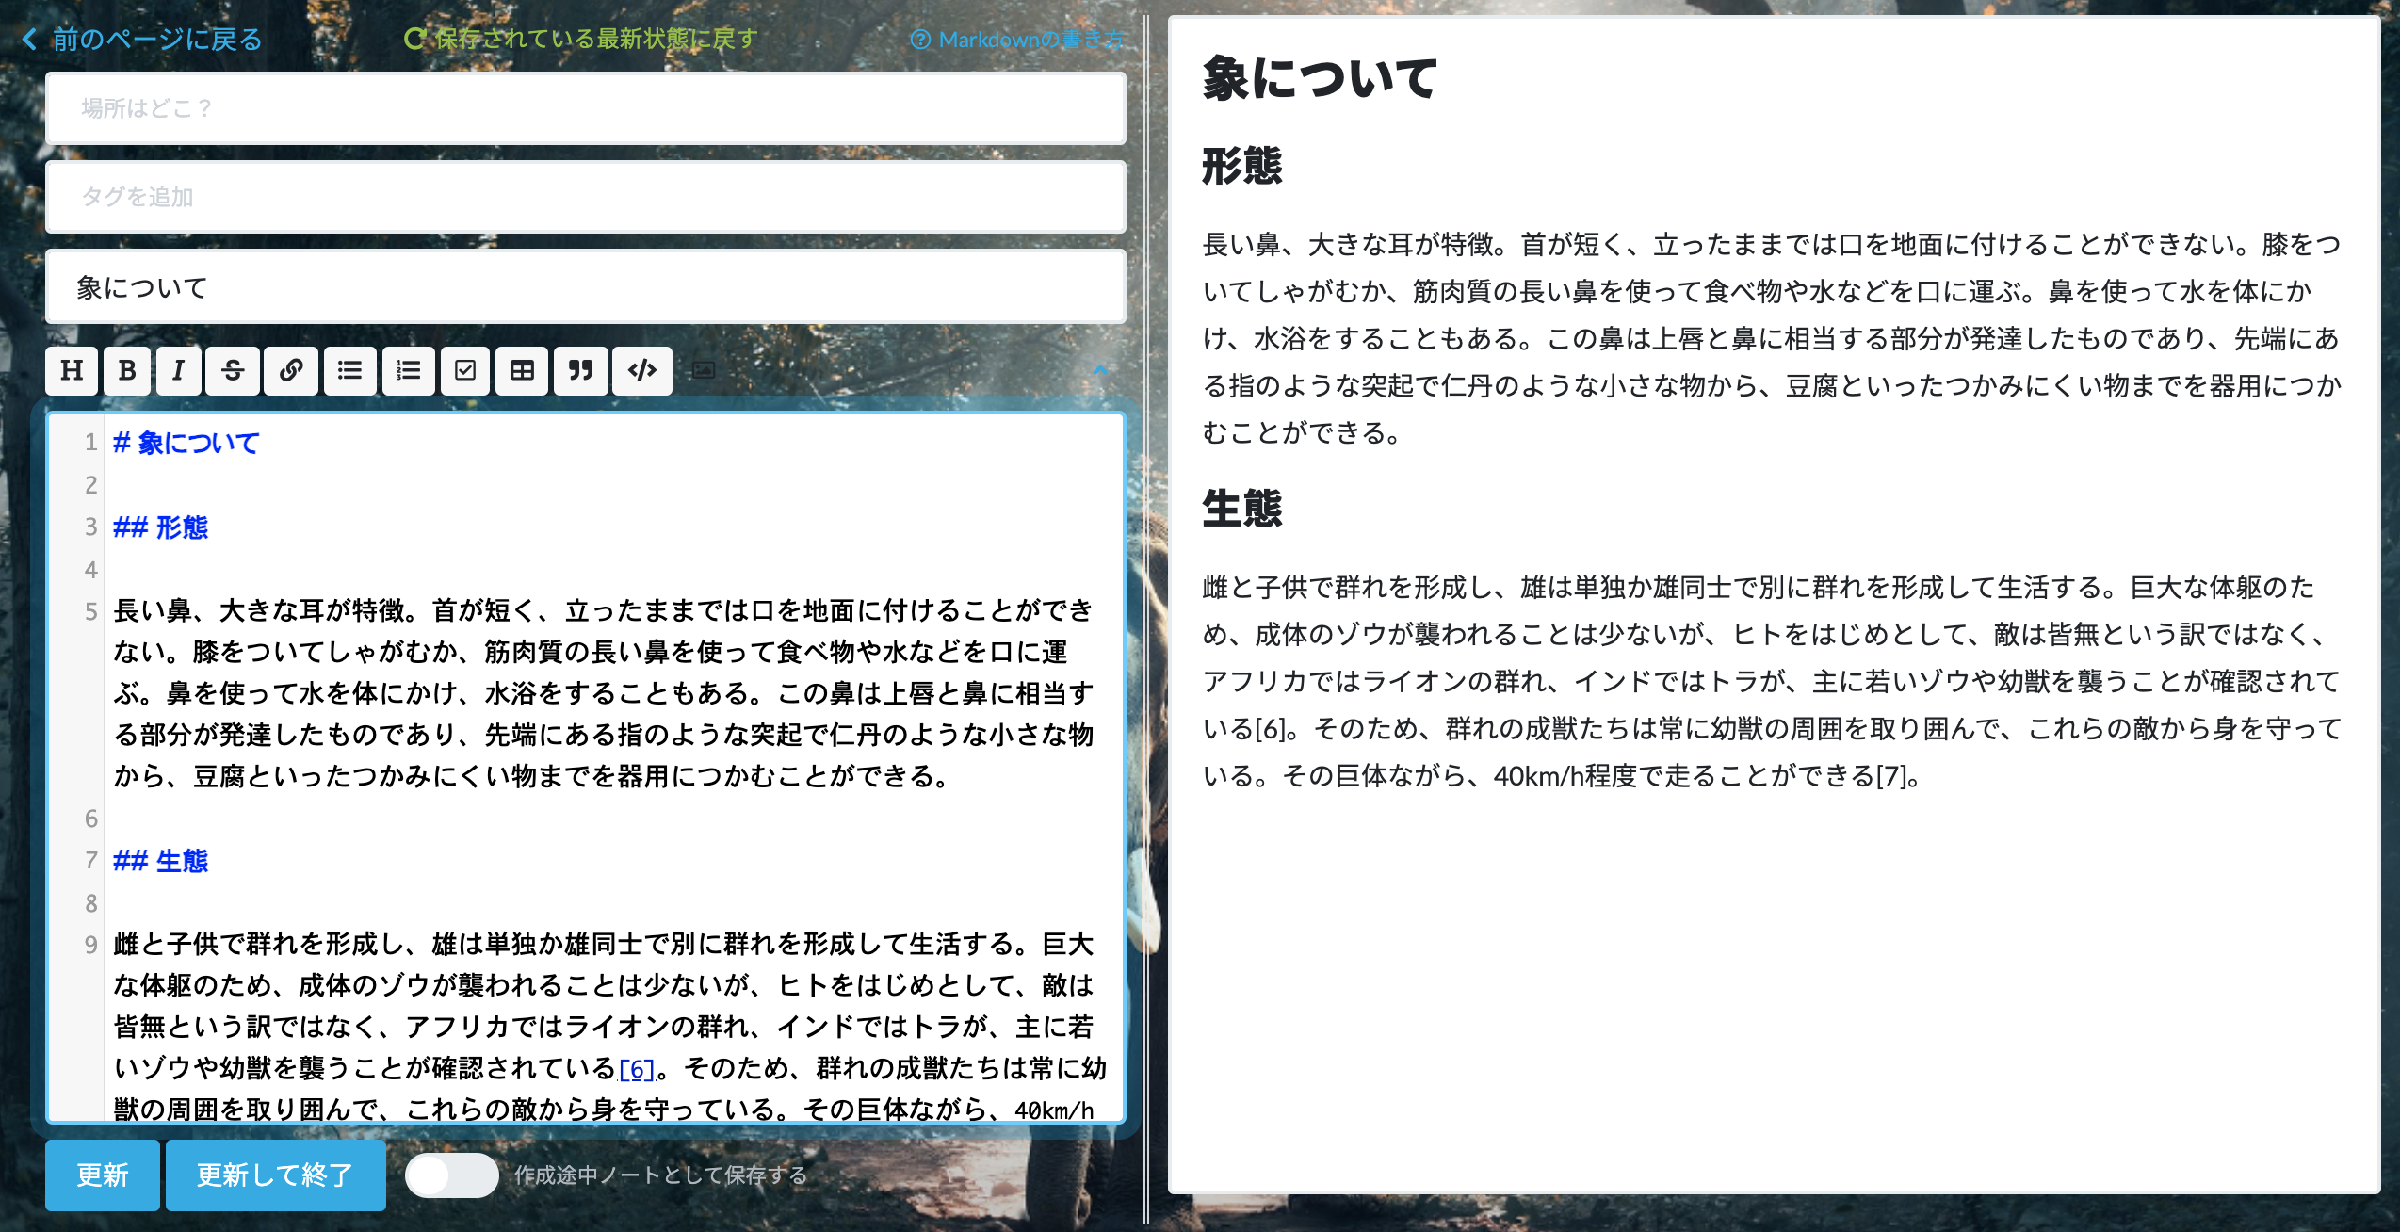Click the preview paragraph beginning 長い鼻、大きな耳
Viewport: 2400px width, 1232px height.
[1772, 338]
